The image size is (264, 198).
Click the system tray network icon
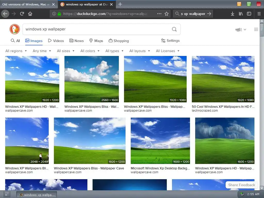click(x=242, y=194)
